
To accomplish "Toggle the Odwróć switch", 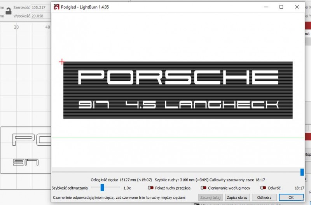I will (x=263, y=188).
